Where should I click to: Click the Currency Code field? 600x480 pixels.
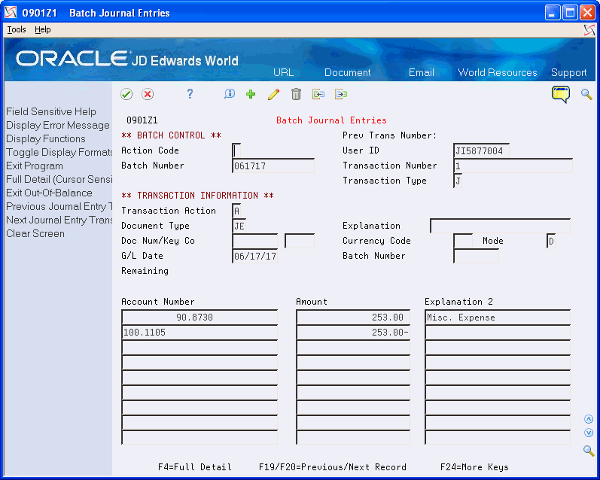(463, 241)
